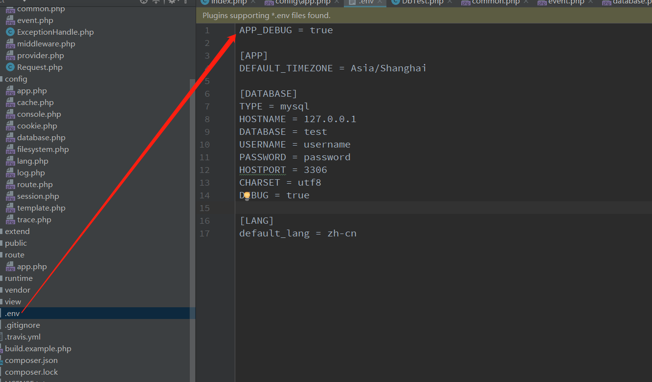Switch to the config\app.php tab

302,2
